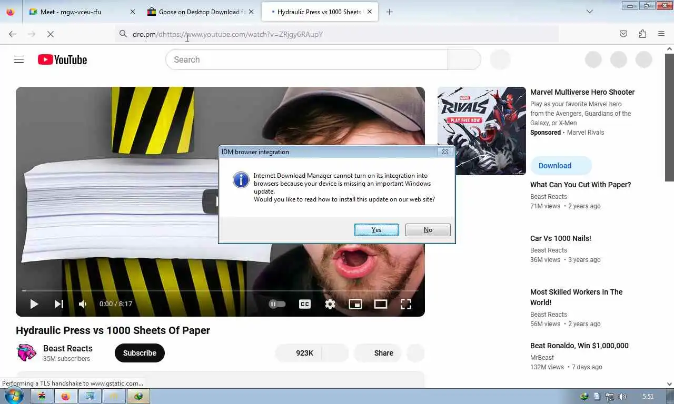This screenshot has width=674, height=404.
Task: Click the Share button
Action: 378,353
